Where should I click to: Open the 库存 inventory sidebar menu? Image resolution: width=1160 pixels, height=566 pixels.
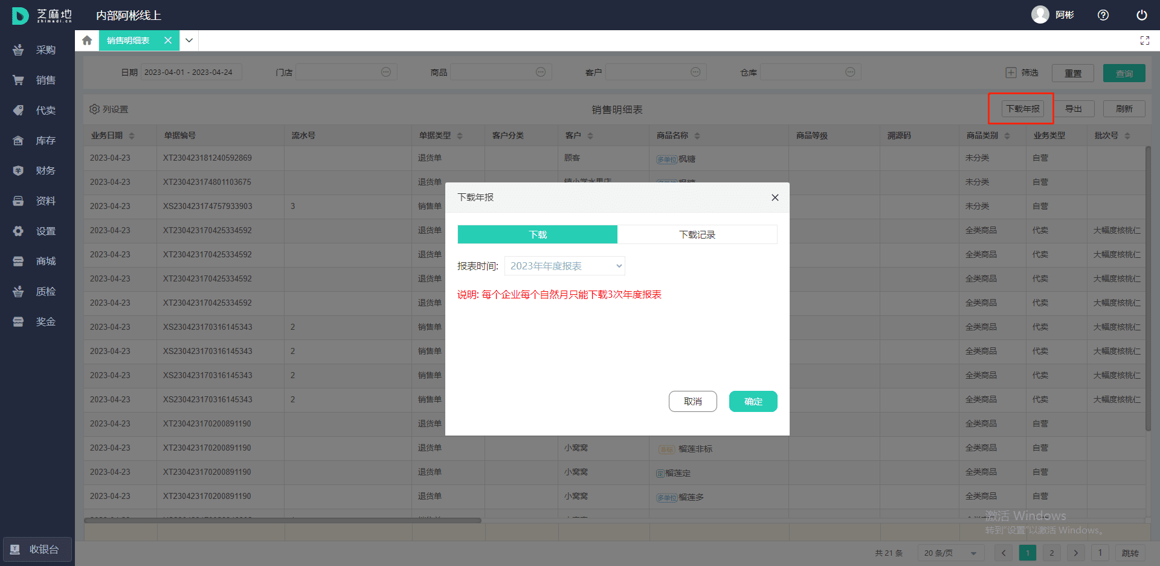pyautogui.click(x=36, y=141)
